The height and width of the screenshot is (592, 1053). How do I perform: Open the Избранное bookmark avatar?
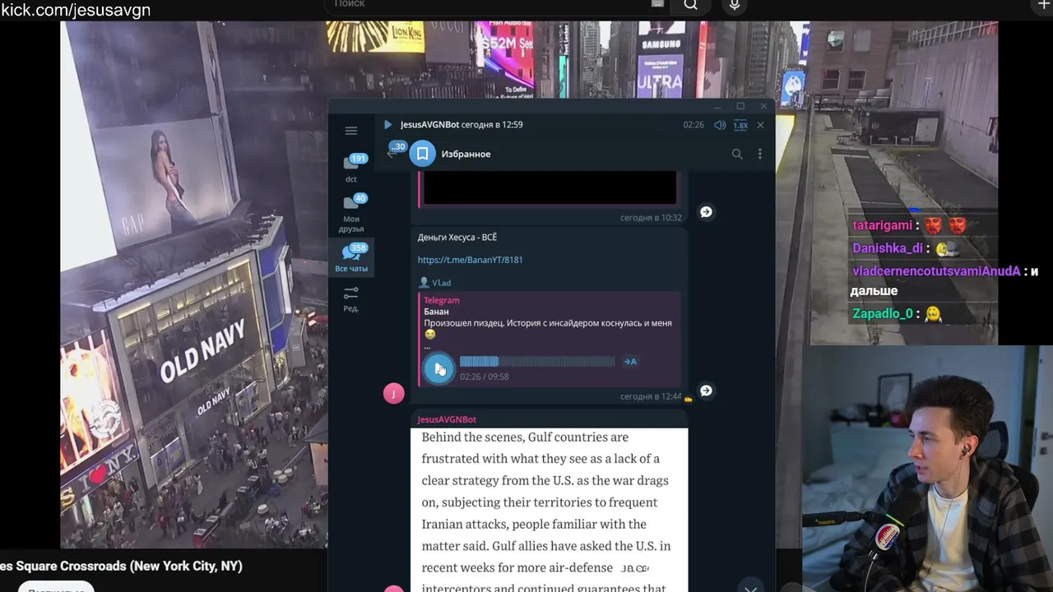coord(422,154)
